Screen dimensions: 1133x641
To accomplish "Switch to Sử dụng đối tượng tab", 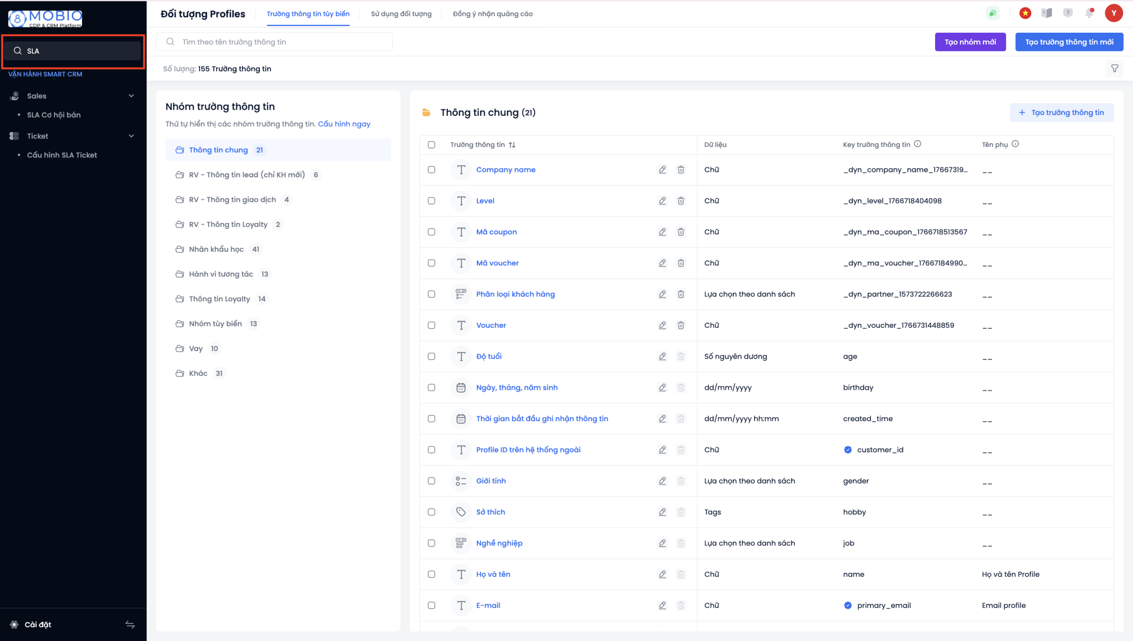I will [x=401, y=14].
